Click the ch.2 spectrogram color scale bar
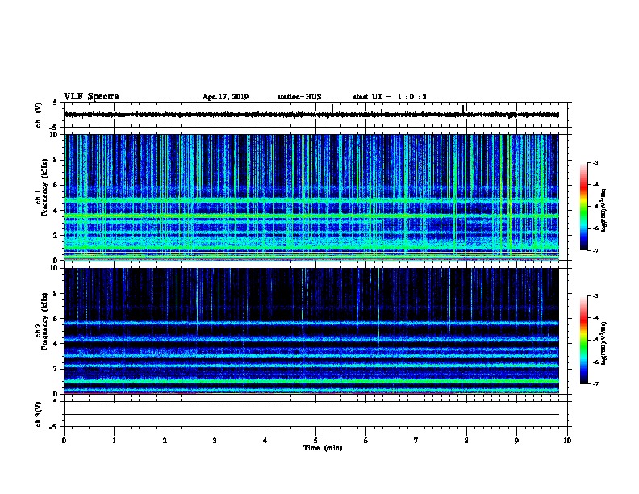 [583, 340]
